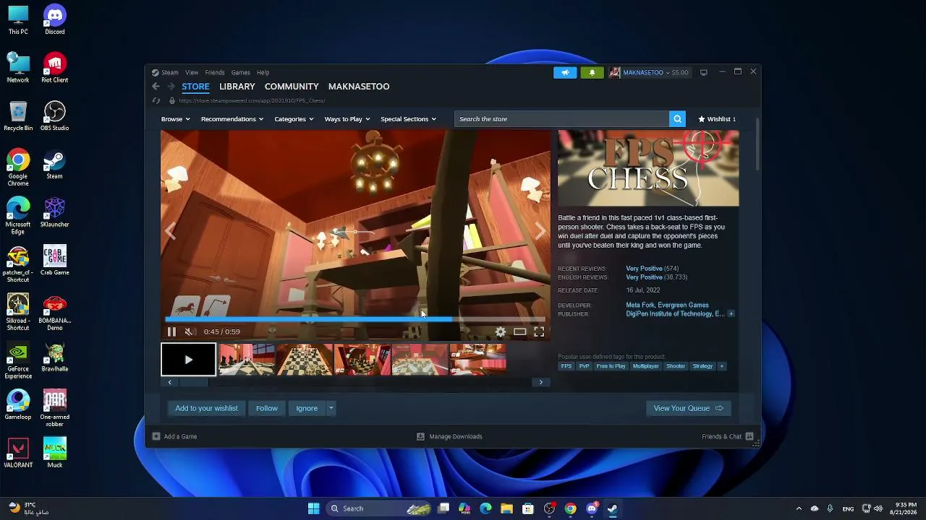Follow FPS Chess

click(x=267, y=408)
